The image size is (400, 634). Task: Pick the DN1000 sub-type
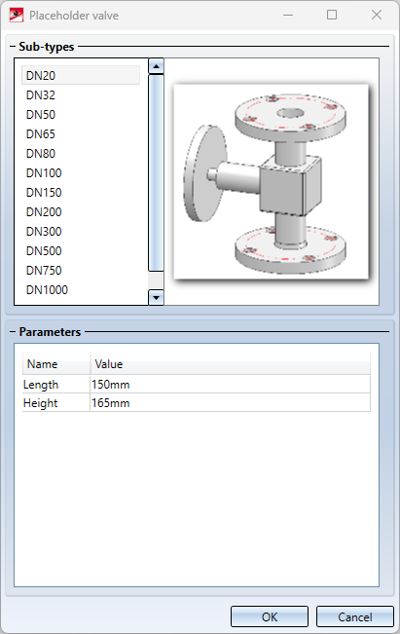(x=81, y=289)
